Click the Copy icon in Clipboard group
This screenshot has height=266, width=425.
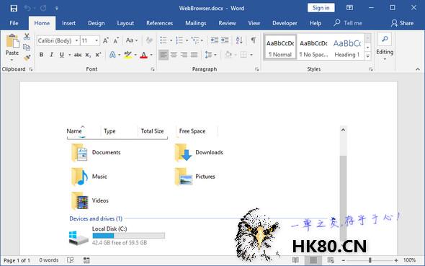point(27,47)
